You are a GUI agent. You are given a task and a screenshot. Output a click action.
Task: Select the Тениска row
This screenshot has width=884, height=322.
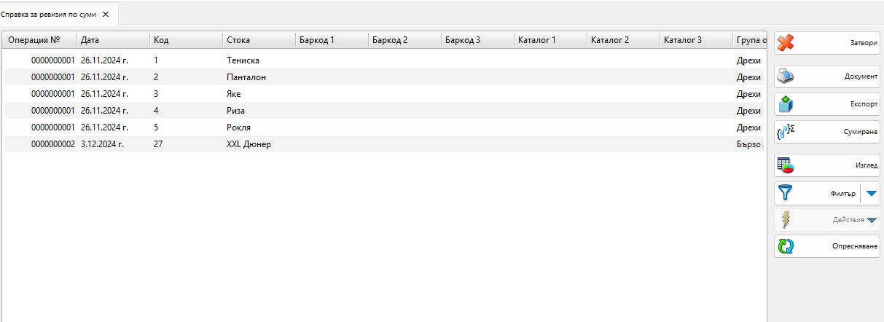click(384, 60)
